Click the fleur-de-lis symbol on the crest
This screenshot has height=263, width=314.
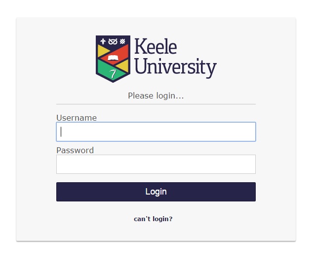(103, 41)
